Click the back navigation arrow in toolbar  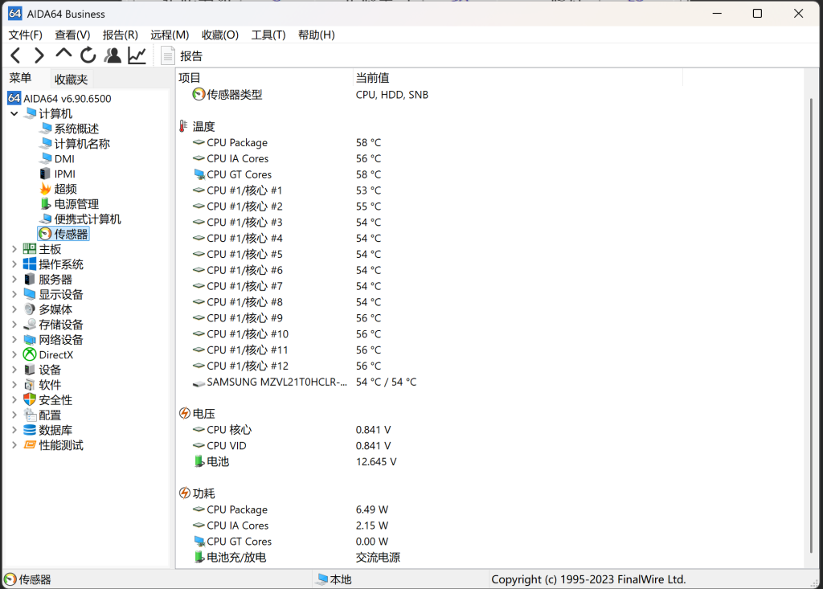point(15,55)
